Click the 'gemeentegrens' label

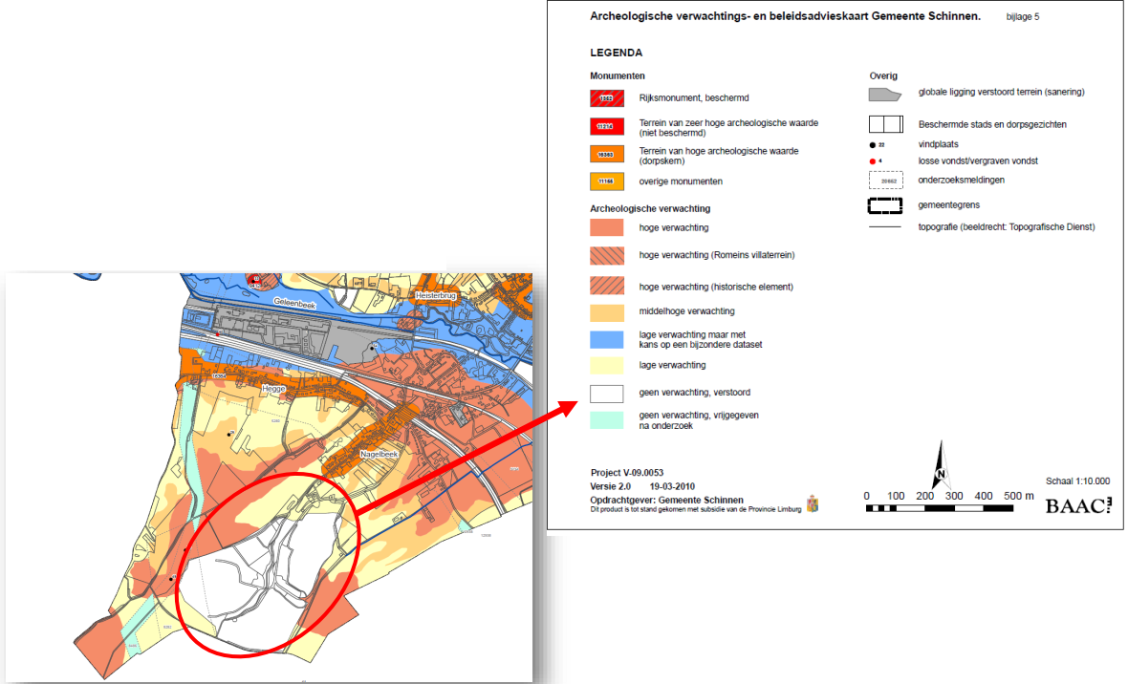pos(949,205)
